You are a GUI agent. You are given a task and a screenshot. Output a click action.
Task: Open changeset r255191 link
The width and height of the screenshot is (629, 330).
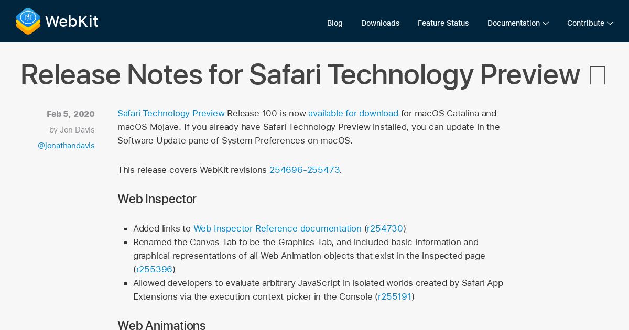[395, 296]
